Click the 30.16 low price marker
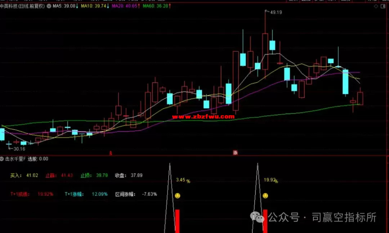The height and width of the screenshot is (233, 389). [17, 149]
